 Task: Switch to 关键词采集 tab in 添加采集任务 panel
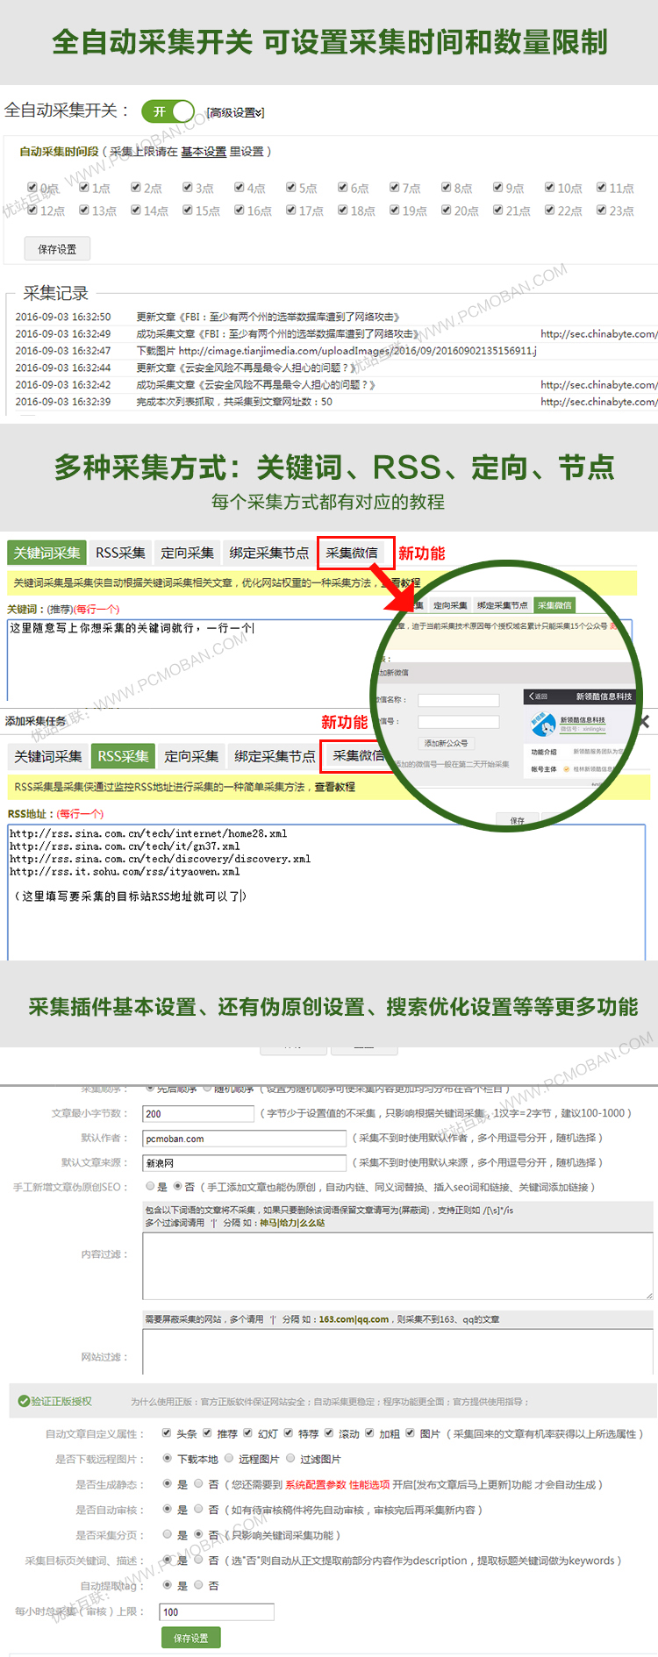tap(47, 756)
